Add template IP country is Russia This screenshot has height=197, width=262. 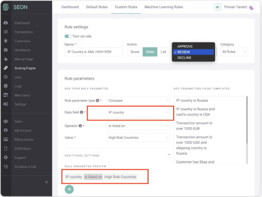click(x=192, y=101)
